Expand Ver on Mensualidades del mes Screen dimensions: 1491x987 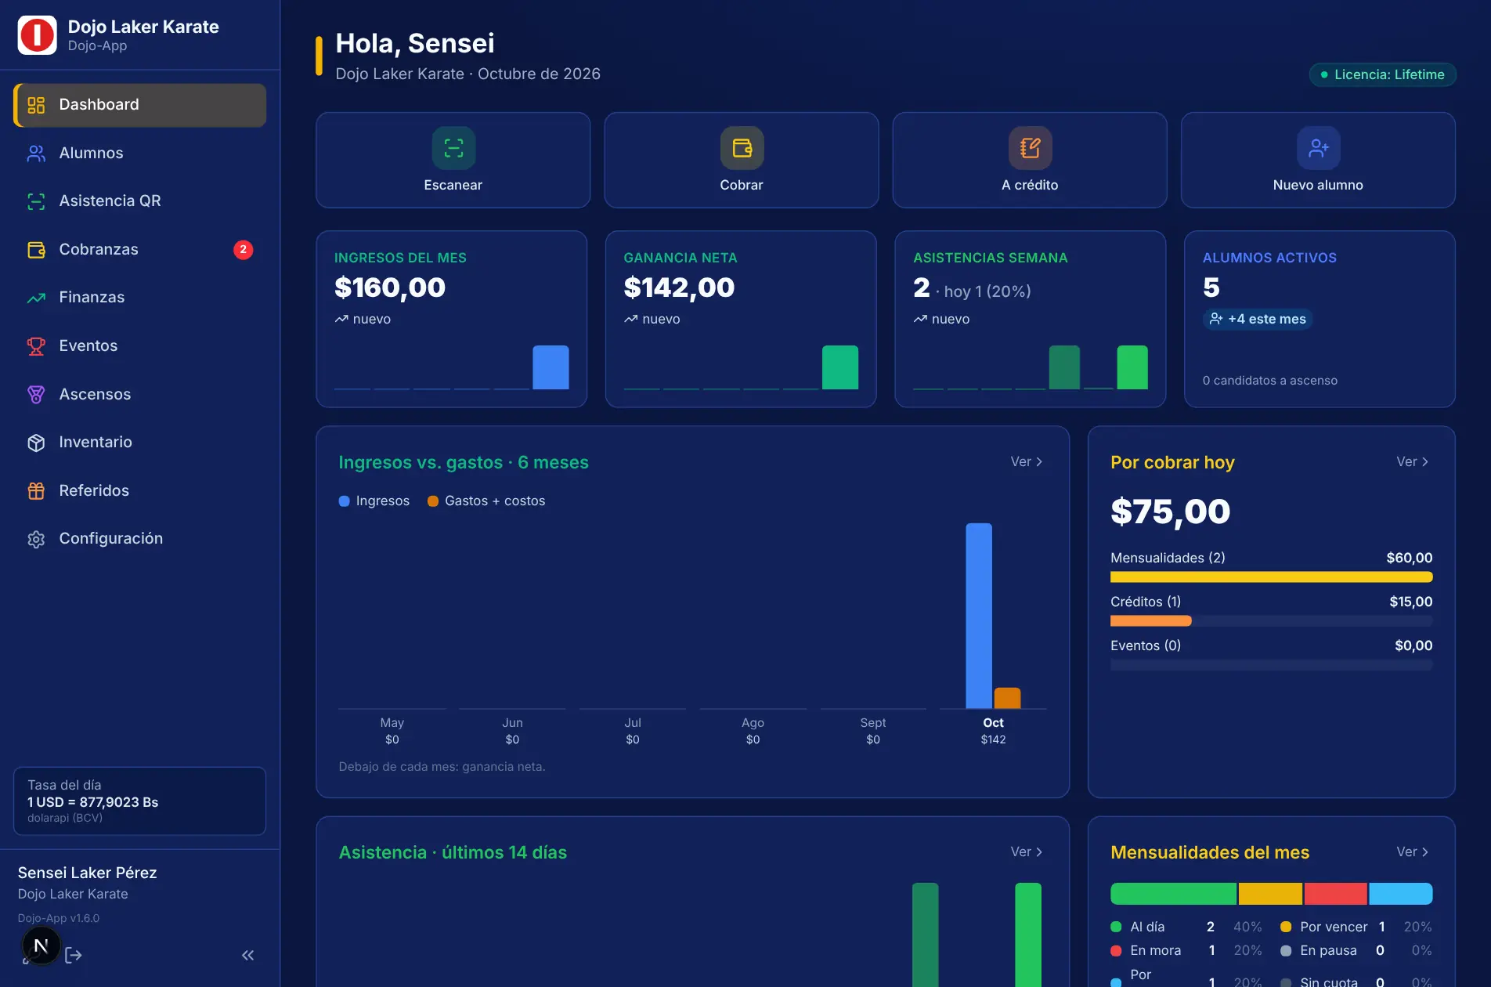click(1412, 852)
